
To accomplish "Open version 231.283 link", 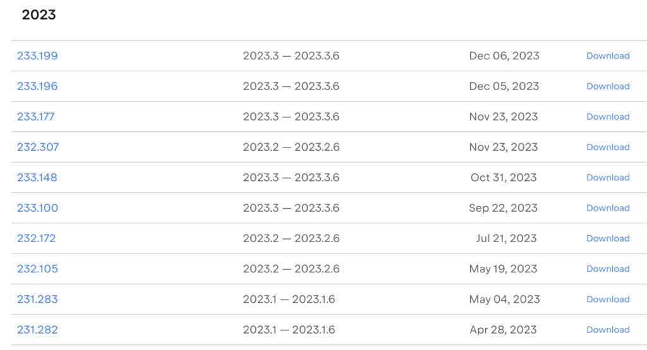I will coord(37,300).
